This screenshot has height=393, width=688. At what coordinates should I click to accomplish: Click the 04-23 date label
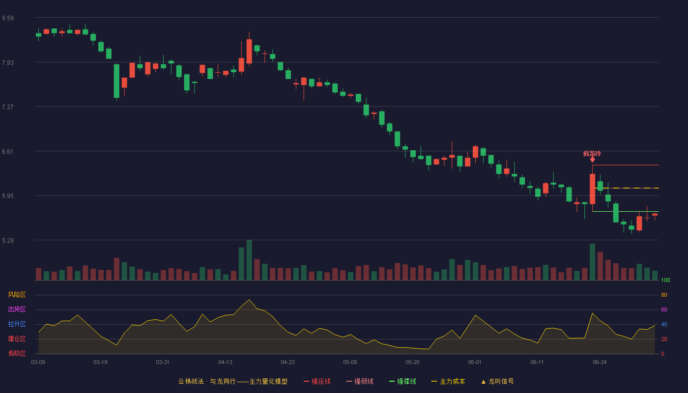(287, 362)
